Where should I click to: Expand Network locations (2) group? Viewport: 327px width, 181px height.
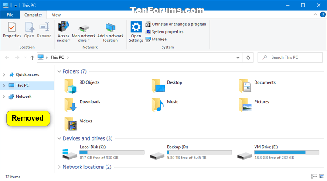point(59,167)
